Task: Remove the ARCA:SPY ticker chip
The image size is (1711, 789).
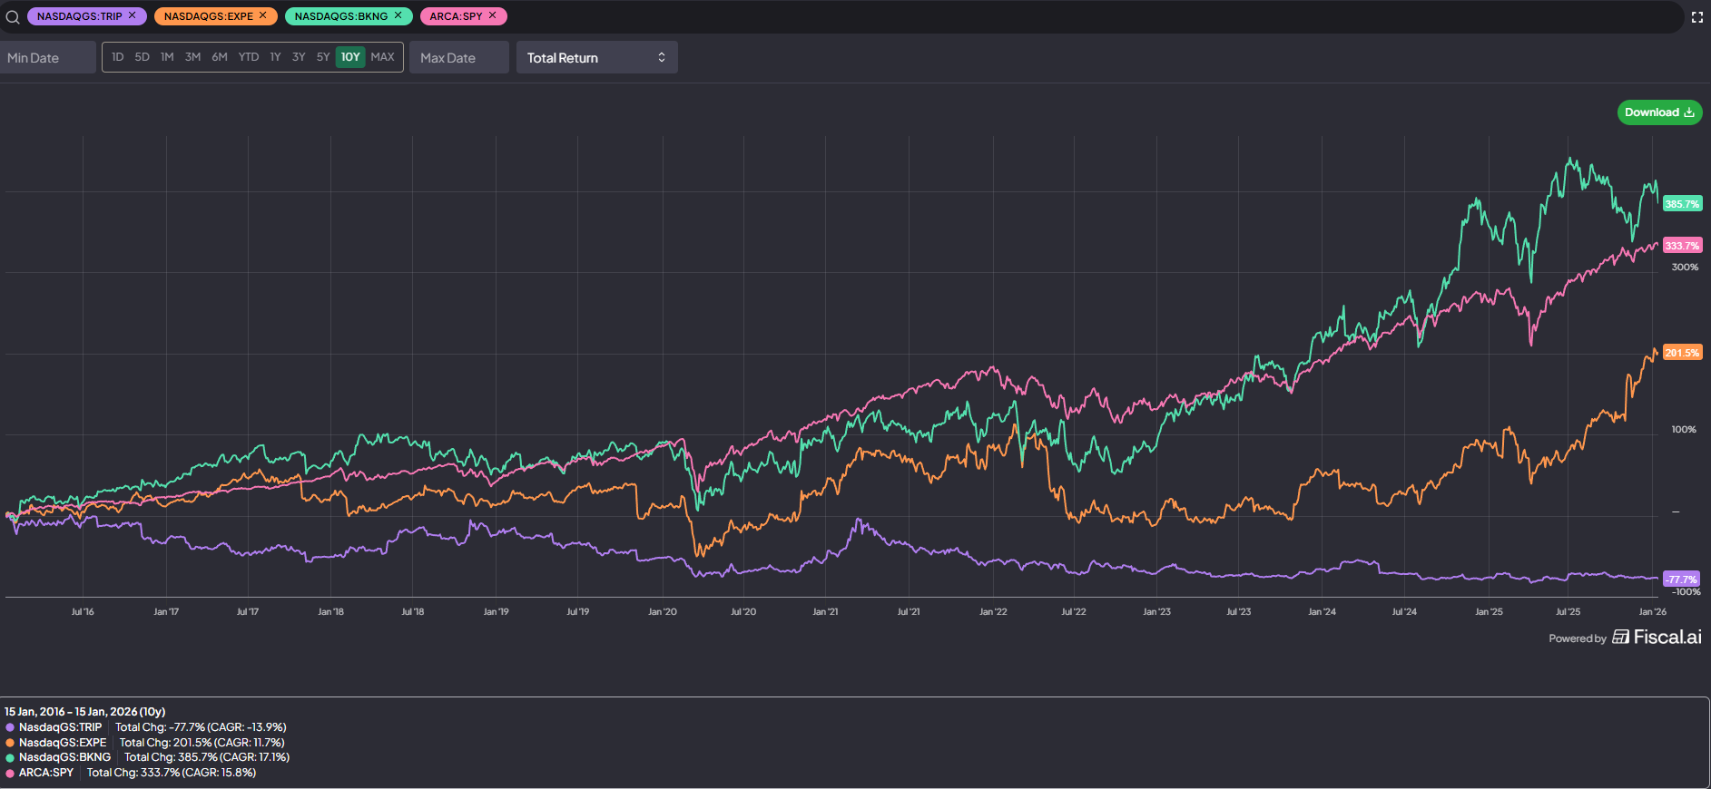Action: click(493, 15)
